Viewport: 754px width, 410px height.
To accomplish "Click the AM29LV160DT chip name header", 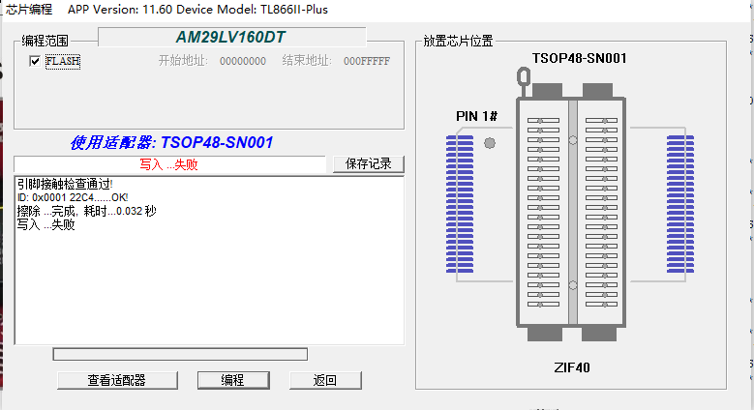I will click(x=232, y=38).
